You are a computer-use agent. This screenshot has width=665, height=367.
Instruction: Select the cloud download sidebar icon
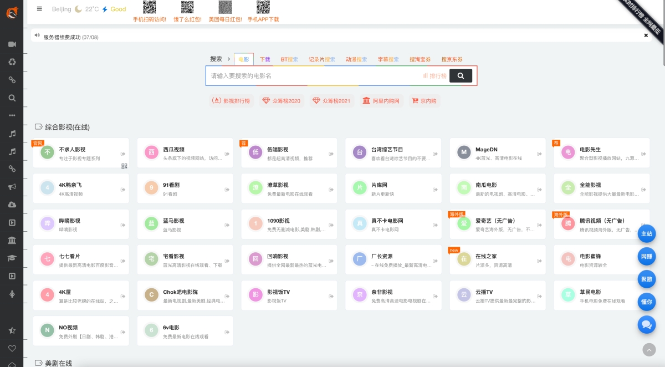tap(12, 205)
